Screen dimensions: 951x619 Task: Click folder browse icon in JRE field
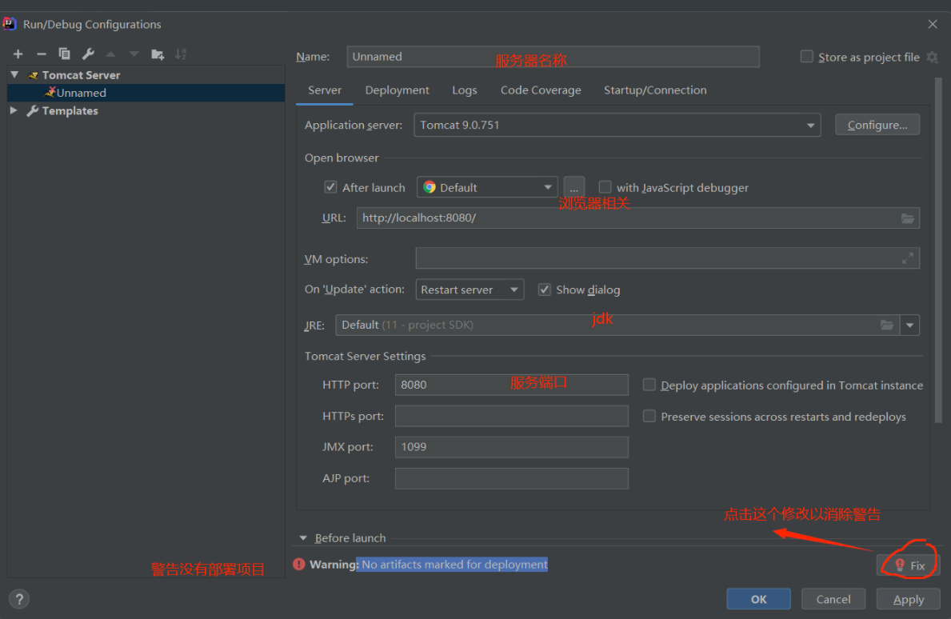[887, 325]
